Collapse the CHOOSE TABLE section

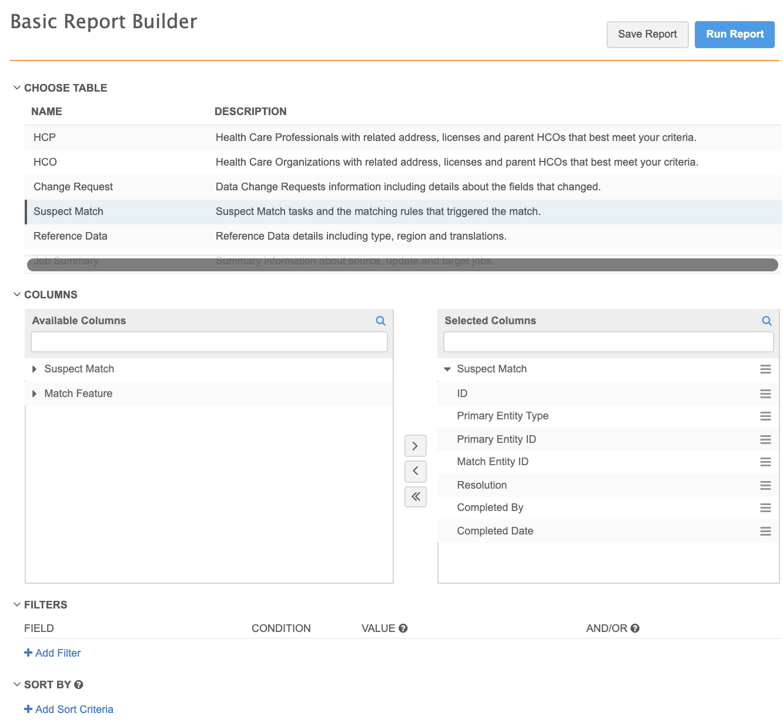click(16, 87)
